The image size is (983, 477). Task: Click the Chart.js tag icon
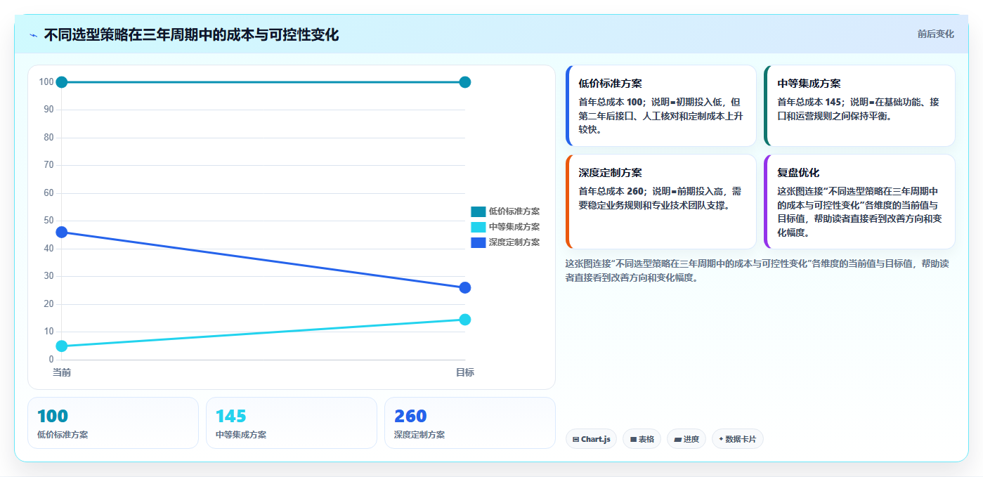(576, 439)
